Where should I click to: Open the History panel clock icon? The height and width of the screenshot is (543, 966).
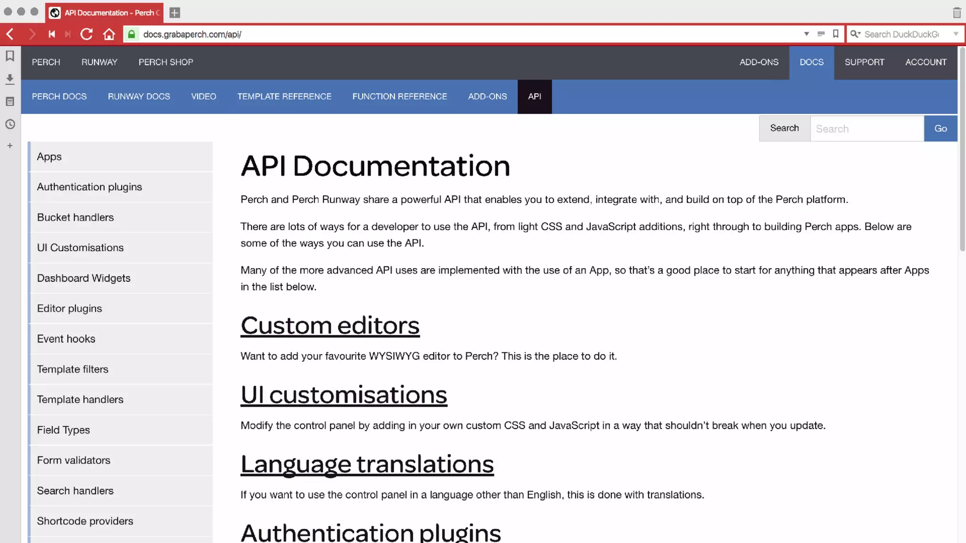coord(10,124)
